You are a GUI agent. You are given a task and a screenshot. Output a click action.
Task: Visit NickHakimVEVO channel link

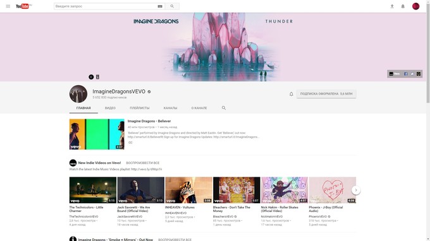[x=272, y=216]
